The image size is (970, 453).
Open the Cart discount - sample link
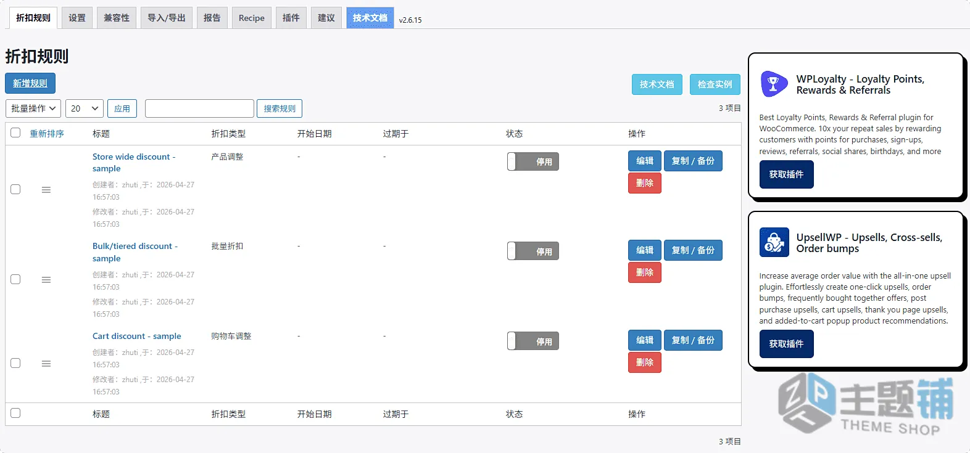[137, 336]
